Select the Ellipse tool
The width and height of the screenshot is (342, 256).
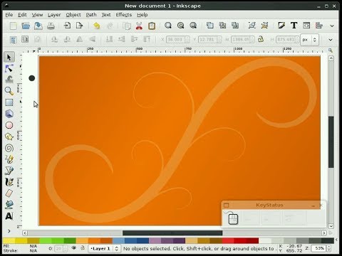(x=9, y=125)
